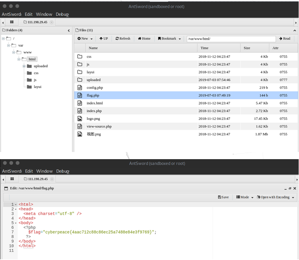Image resolution: width=299 pixels, height=260 pixels.
Task: Collapse the var tree node
Action: (8, 45)
